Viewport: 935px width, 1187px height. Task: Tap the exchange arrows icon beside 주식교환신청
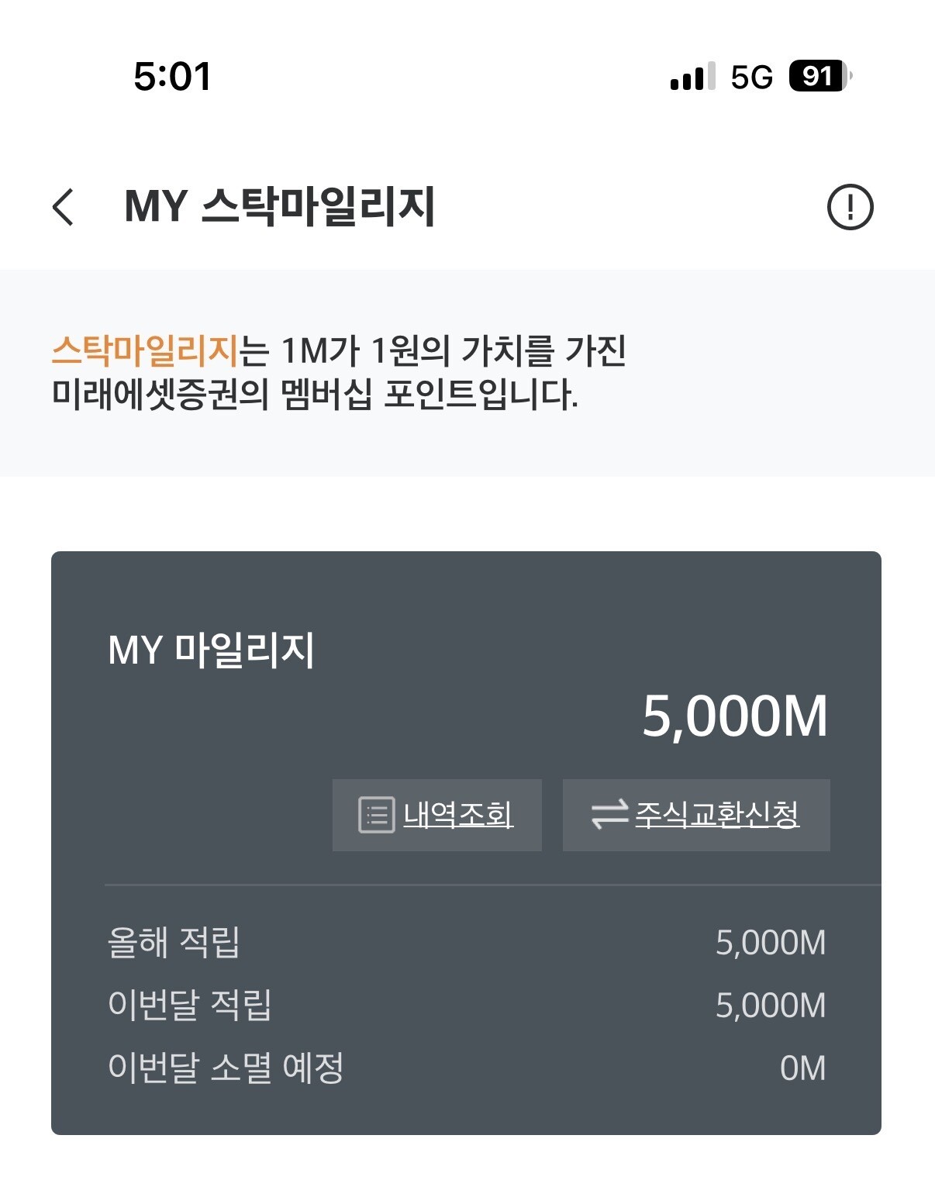(x=609, y=815)
